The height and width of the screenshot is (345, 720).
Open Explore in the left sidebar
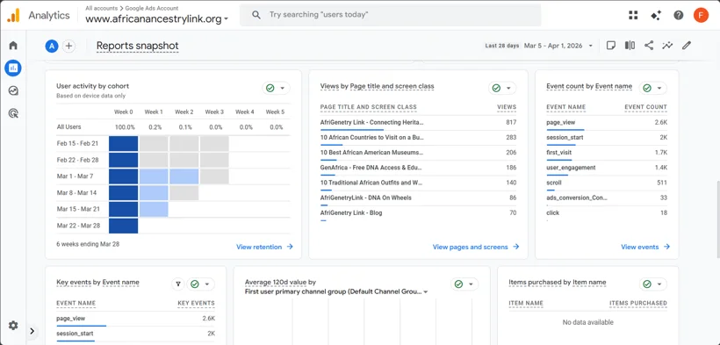pos(13,90)
